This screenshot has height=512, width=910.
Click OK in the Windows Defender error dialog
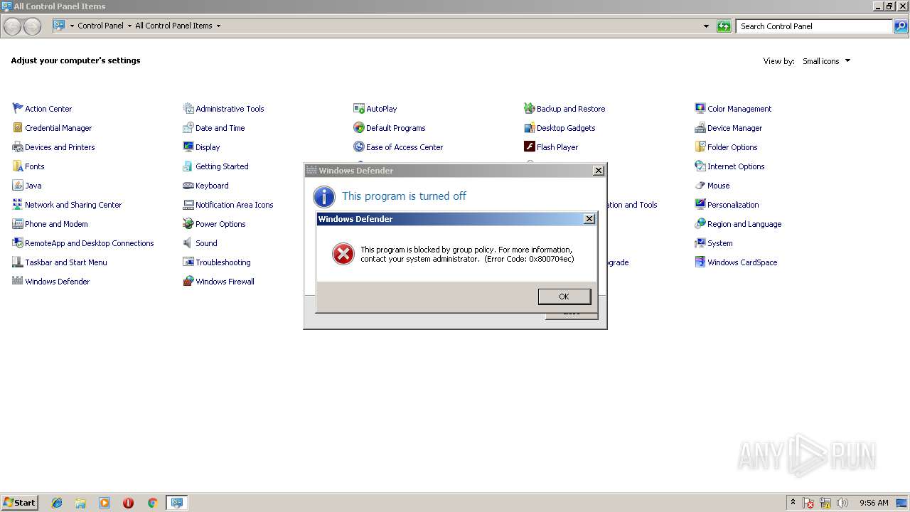pos(564,297)
